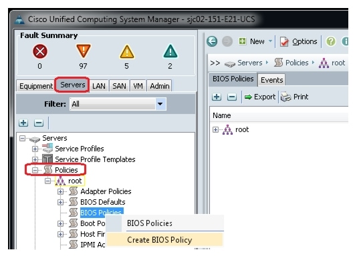Click the Print button label
357x258 pixels.
click(x=301, y=97)
